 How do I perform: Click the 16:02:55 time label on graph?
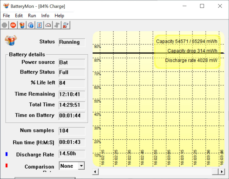coord(156,158)
